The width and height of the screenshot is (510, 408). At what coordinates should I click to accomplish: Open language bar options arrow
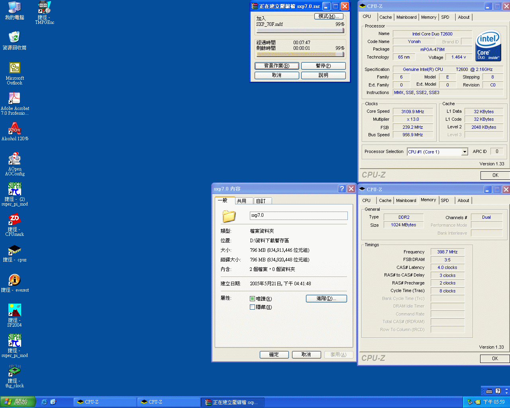pyautogui.click(x=506, y=393)
